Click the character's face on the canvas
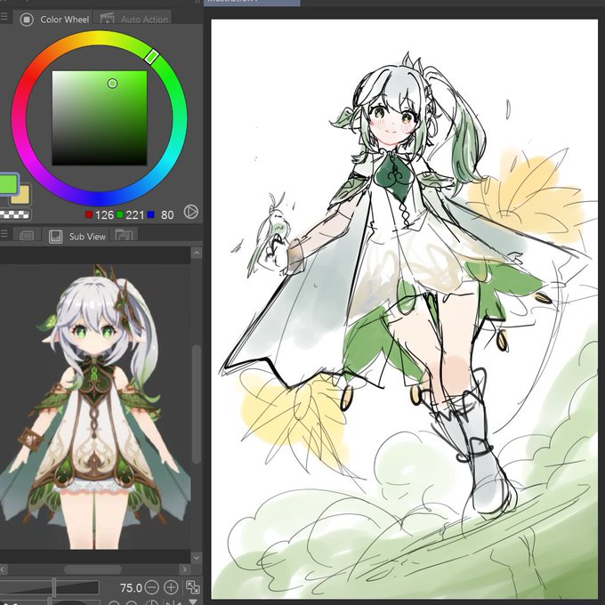This screenshot has width=605, height=605. (x=393, y=123)
